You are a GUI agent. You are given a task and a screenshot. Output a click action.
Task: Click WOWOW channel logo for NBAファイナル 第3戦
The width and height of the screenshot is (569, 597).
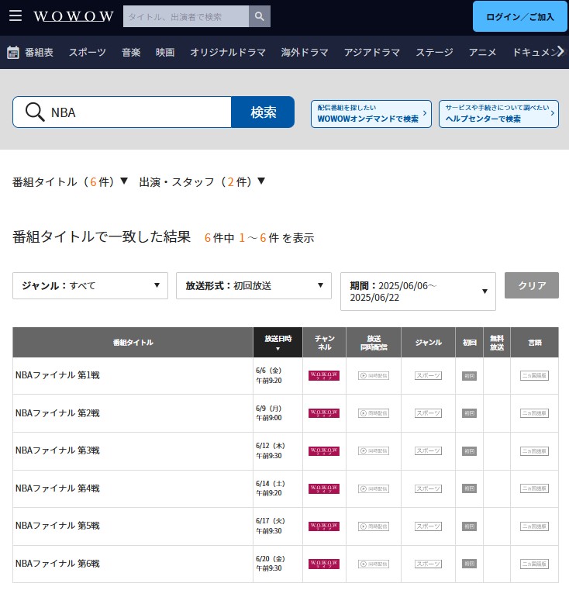coord(324,451)
